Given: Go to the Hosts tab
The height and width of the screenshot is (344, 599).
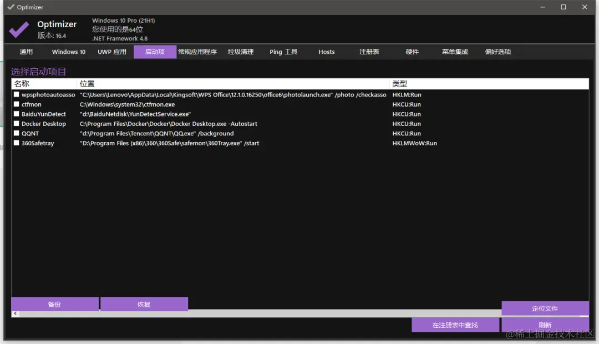Looking at the screenshot, I should [x=327, y=52].
